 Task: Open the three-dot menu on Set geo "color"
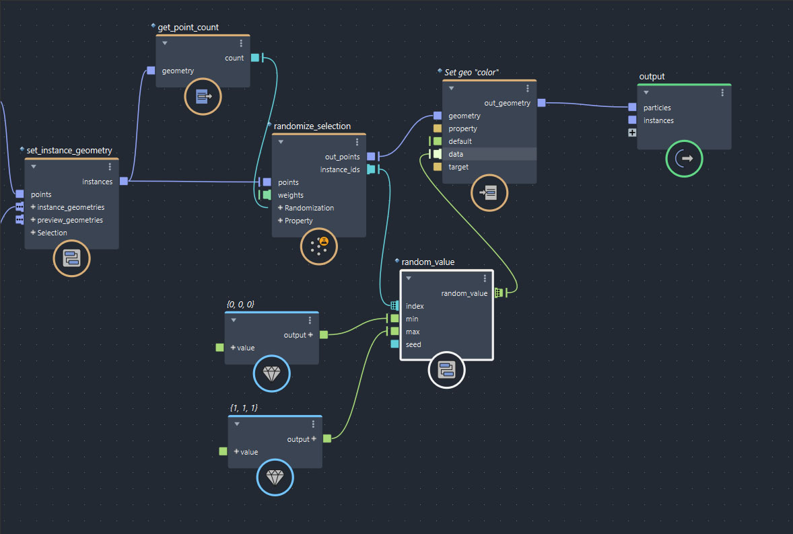tap(528, 87)
